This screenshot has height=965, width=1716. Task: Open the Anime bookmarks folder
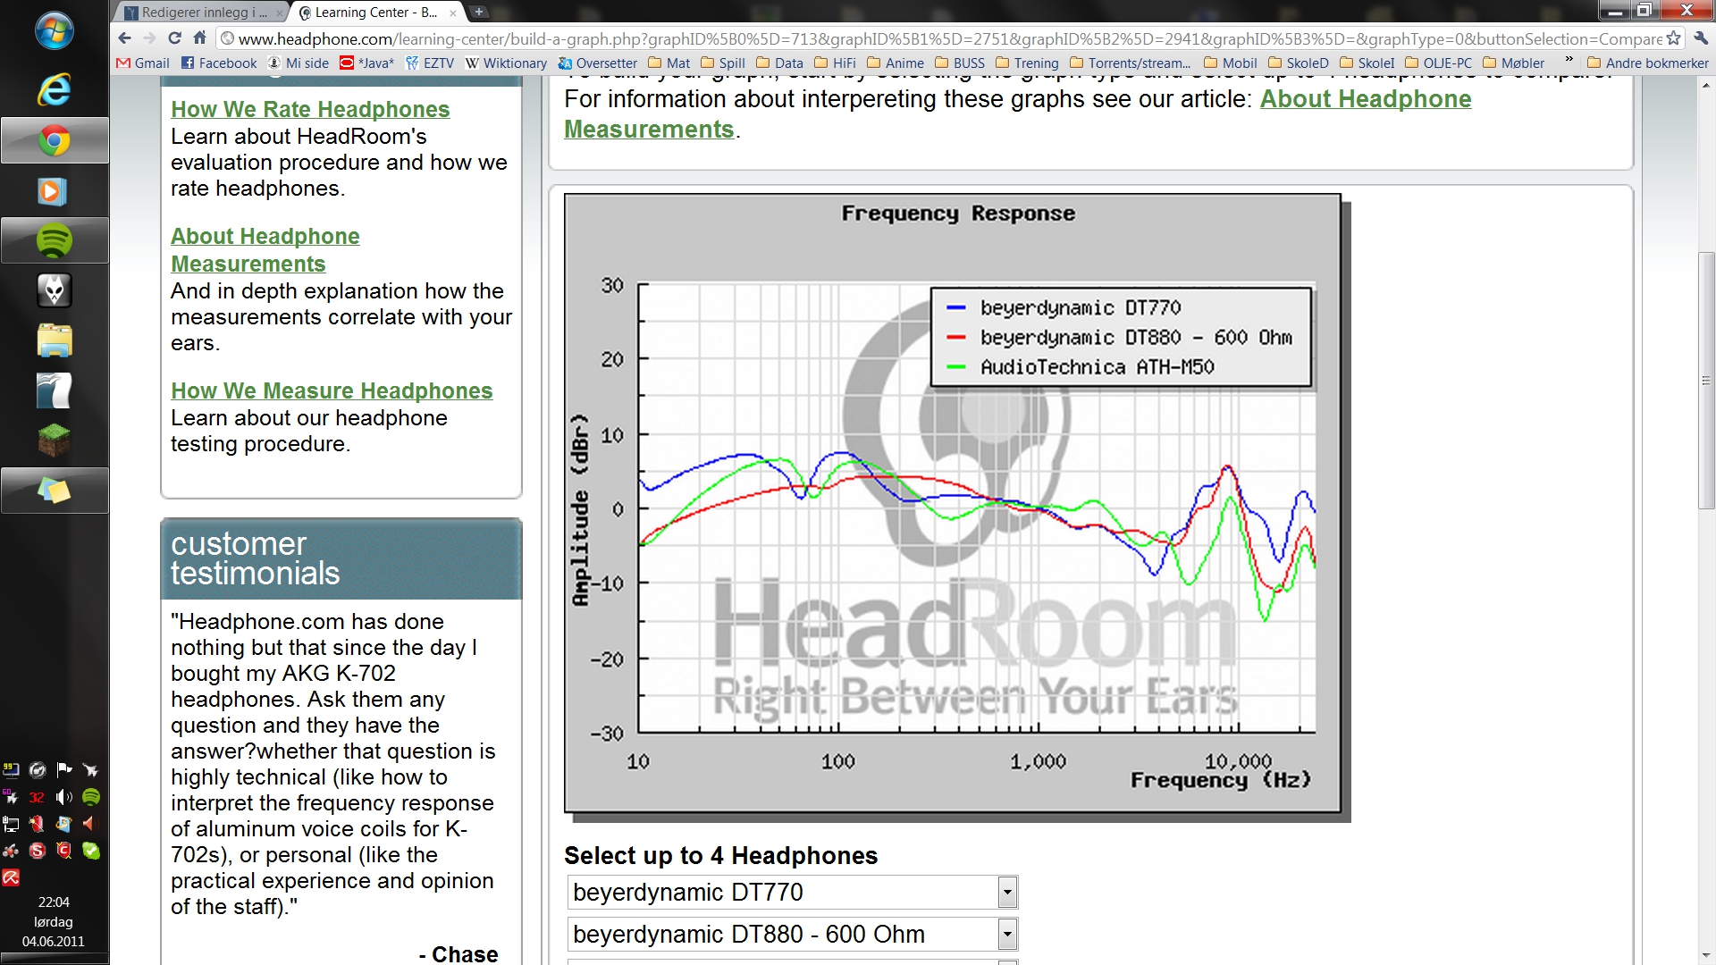(x=895, y=63)
